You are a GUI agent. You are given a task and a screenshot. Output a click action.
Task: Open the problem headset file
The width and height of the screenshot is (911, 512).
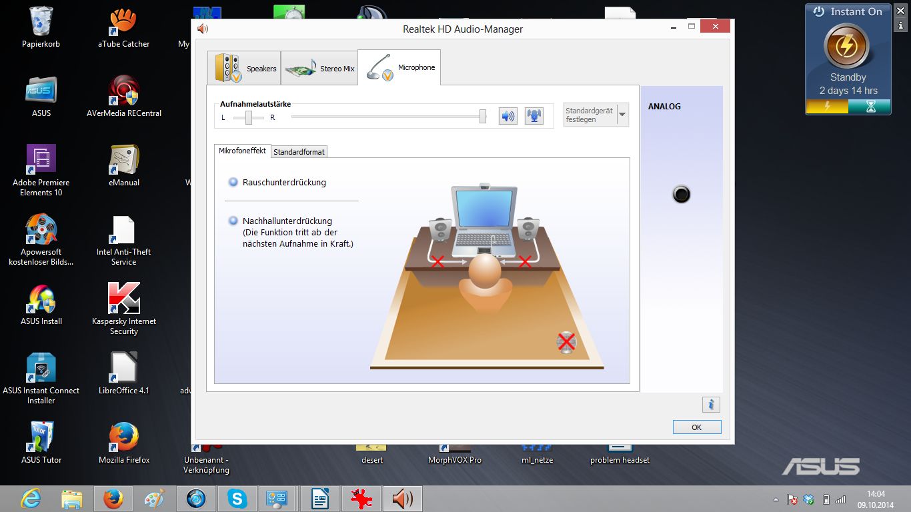click(620, 455)
